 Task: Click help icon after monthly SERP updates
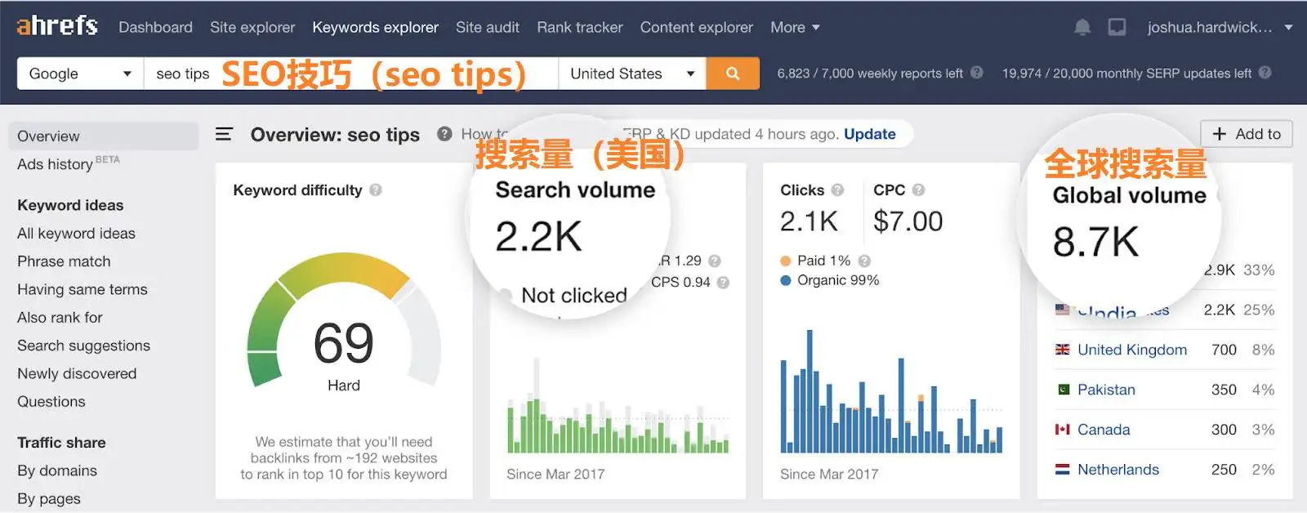[1265, 73]
